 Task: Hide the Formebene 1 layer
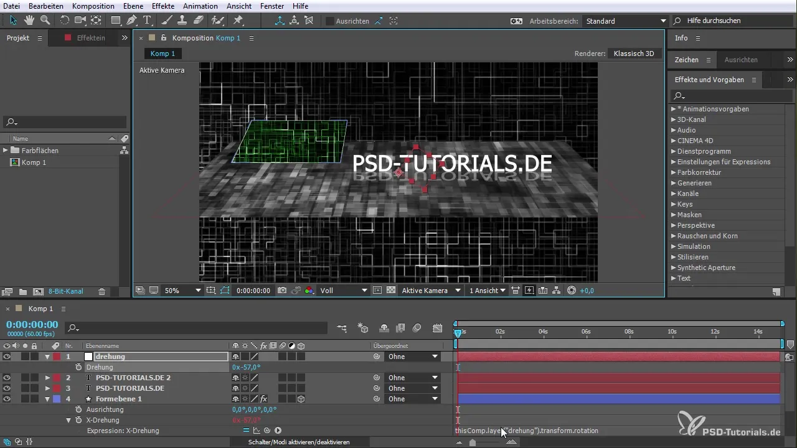point(7,399)
